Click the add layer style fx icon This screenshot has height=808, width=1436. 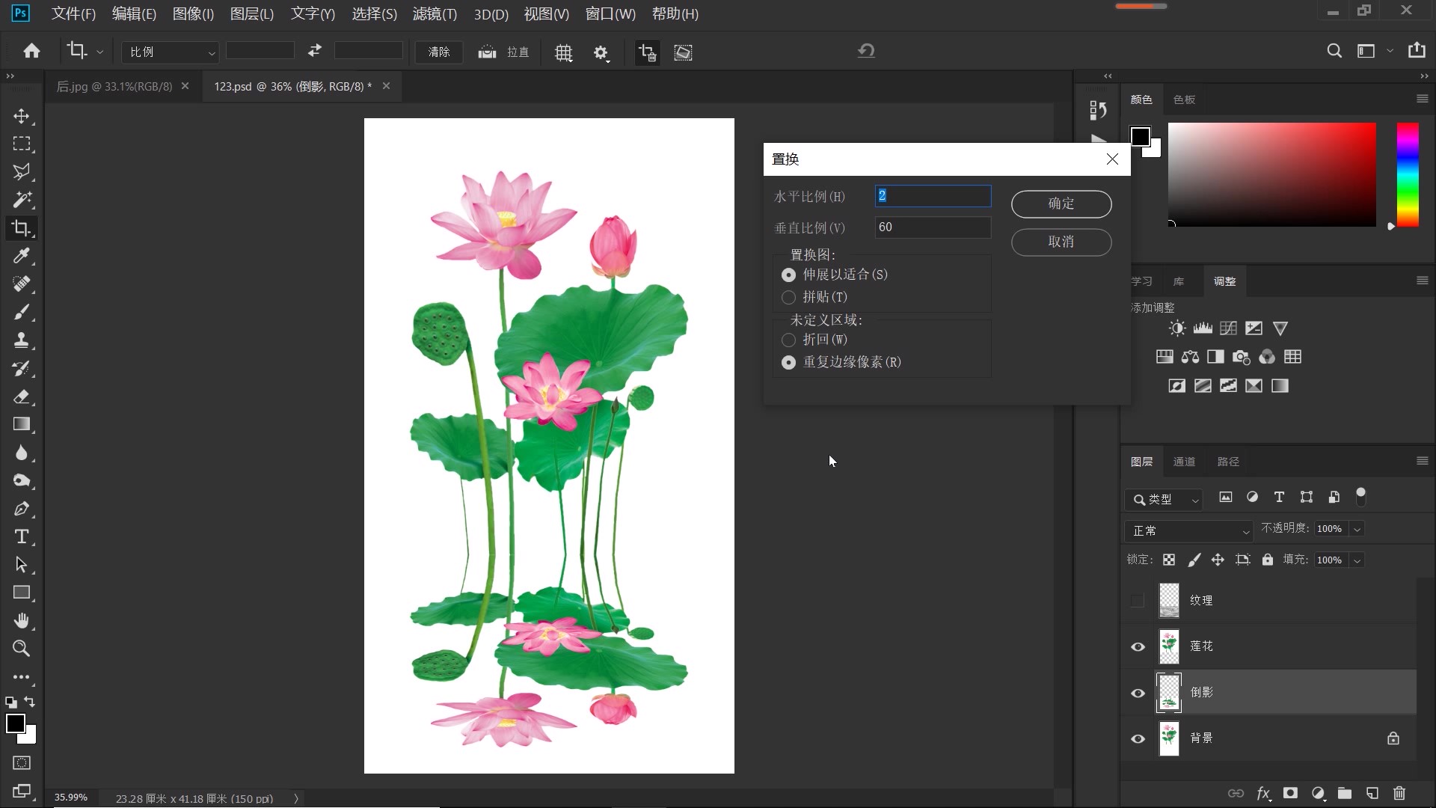click(x=1263, y=793)
